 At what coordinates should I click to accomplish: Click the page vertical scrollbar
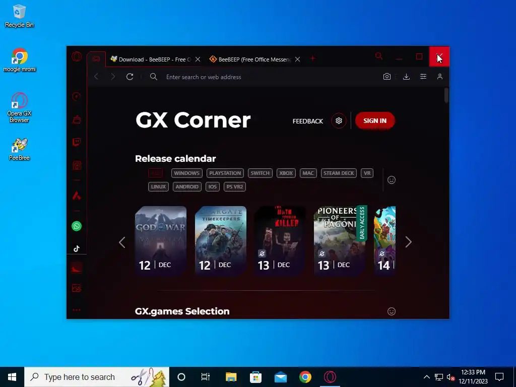point(446,95)
